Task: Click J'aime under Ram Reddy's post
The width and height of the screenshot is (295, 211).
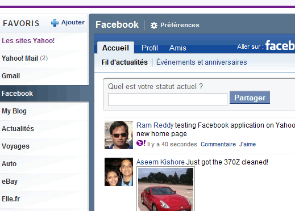Action: point(247,144)
